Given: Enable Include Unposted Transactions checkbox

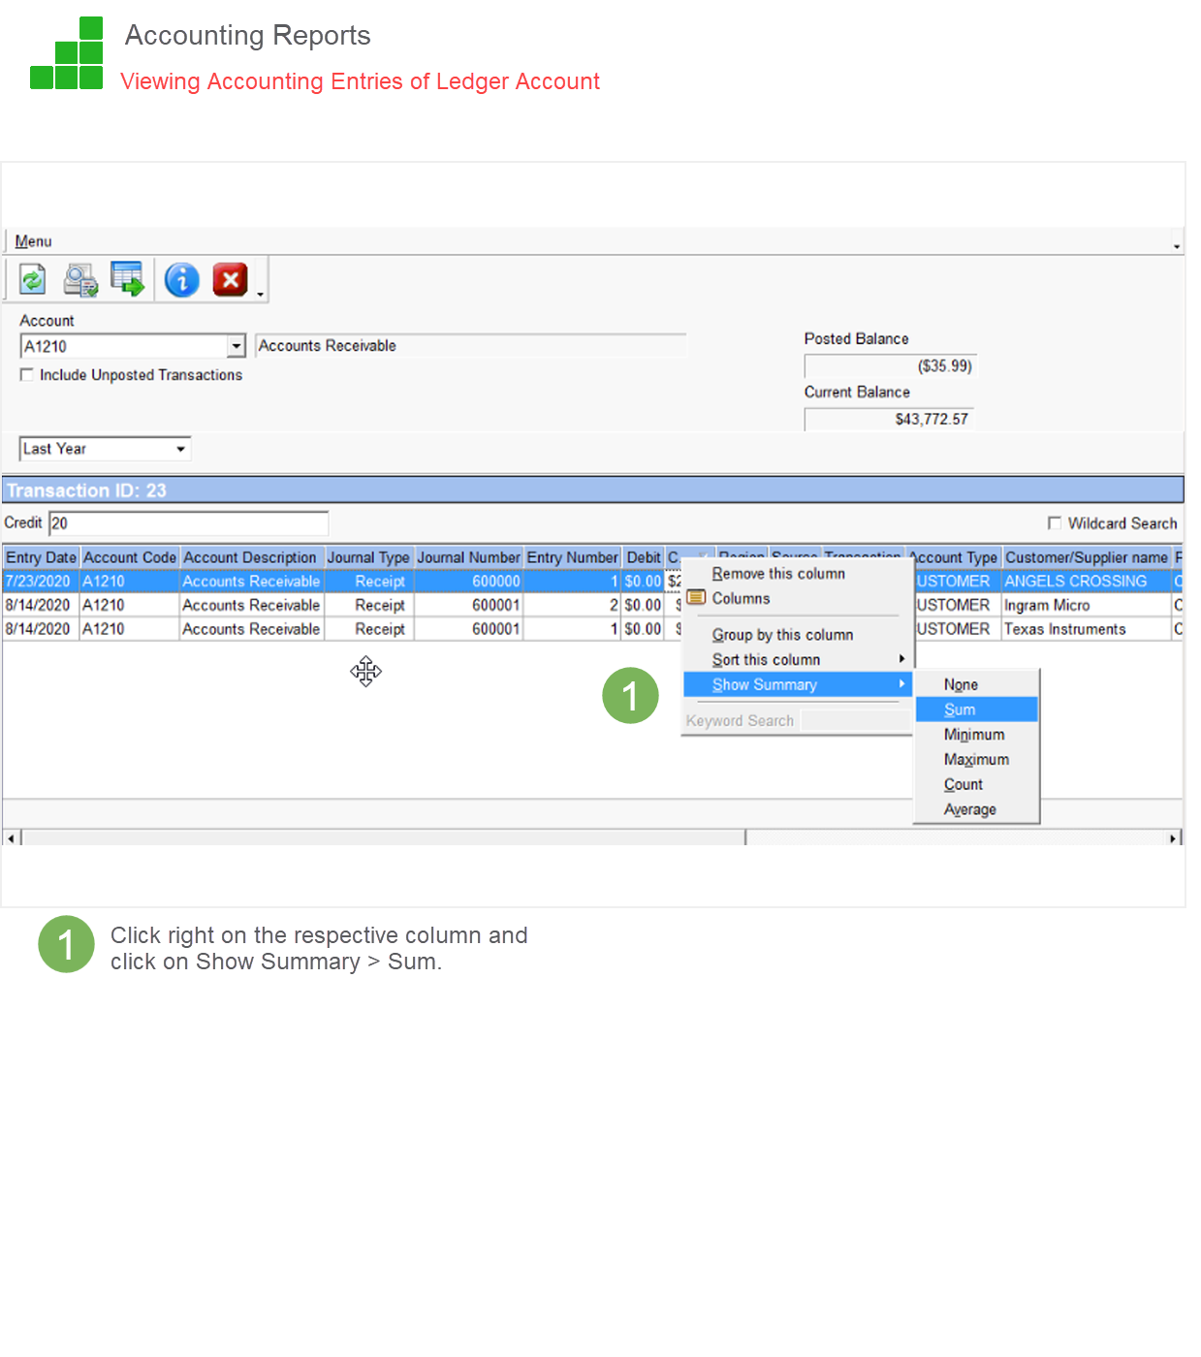Looking at the screenshot, I should pos(27,375).
